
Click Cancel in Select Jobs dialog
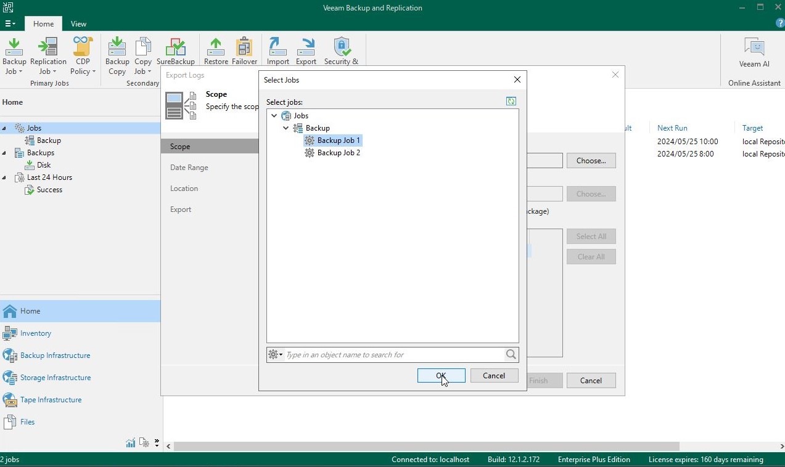click(494, 376)
